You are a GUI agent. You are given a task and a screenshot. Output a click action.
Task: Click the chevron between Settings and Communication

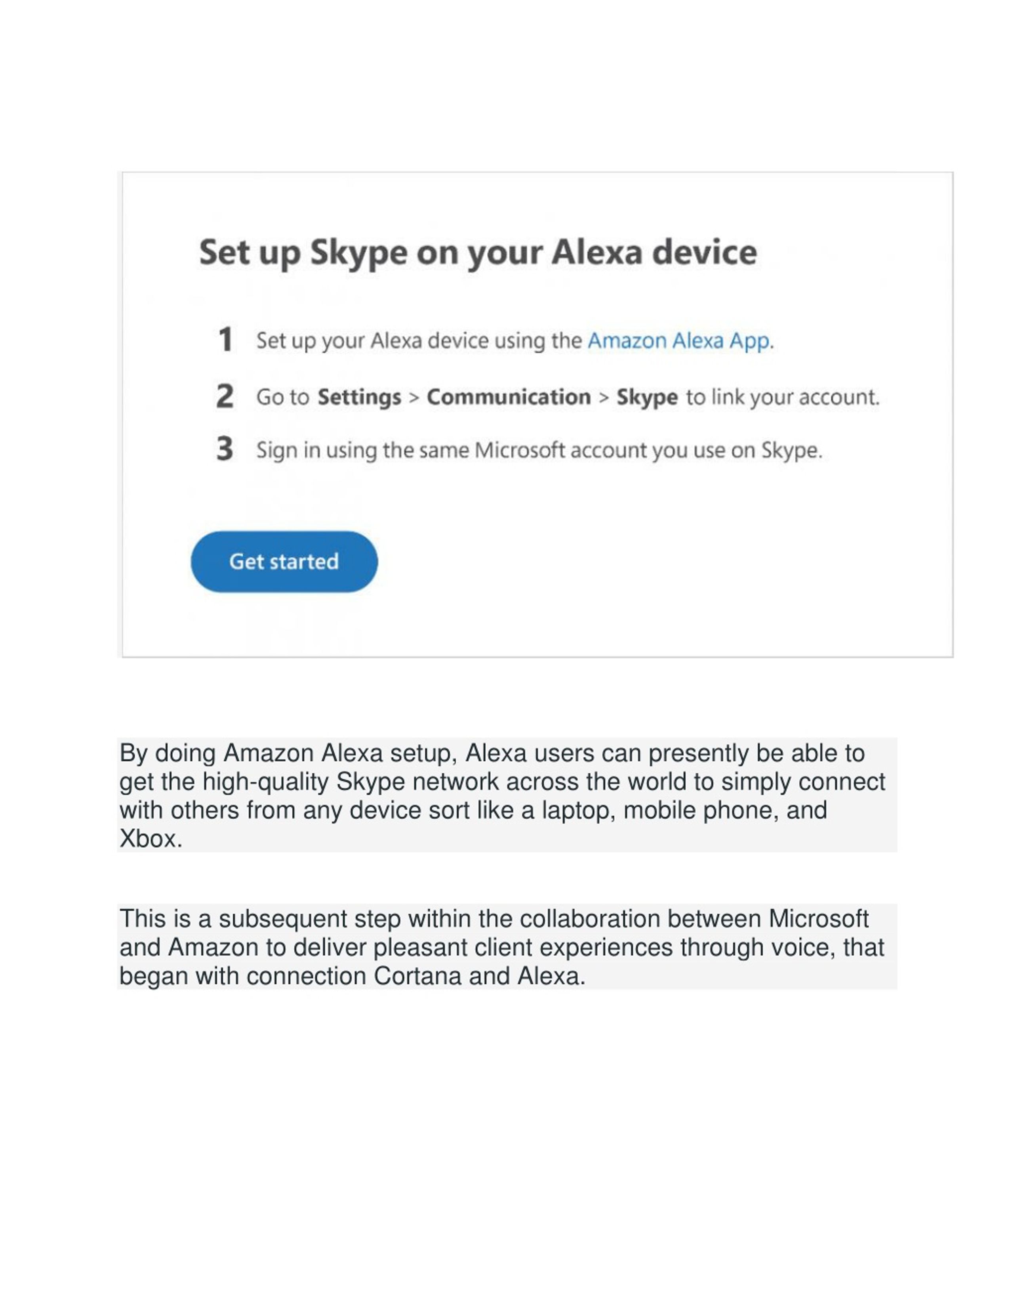point(413,398)
